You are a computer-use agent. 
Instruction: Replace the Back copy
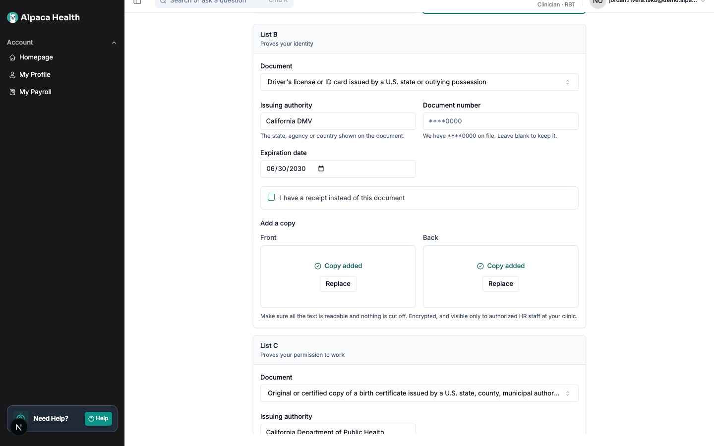coord(501,284)
